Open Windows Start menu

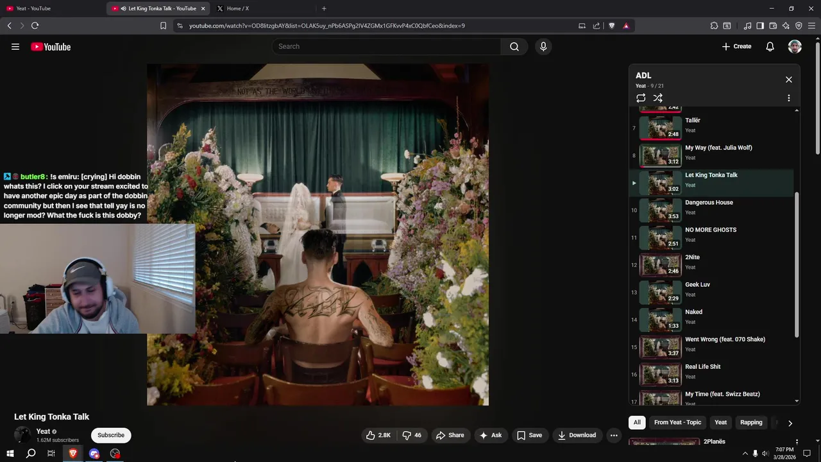pyautogui.click(x=10, y=454)
